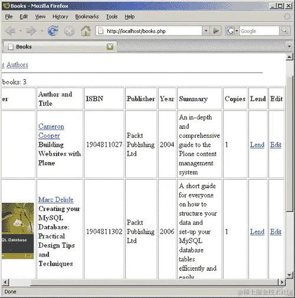
Task: Click the MySQL Database book cover thumbnail
Action: [x=18, y=231]
